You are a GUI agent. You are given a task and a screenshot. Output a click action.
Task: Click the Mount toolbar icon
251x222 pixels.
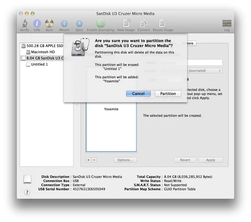tap(64, 24)
